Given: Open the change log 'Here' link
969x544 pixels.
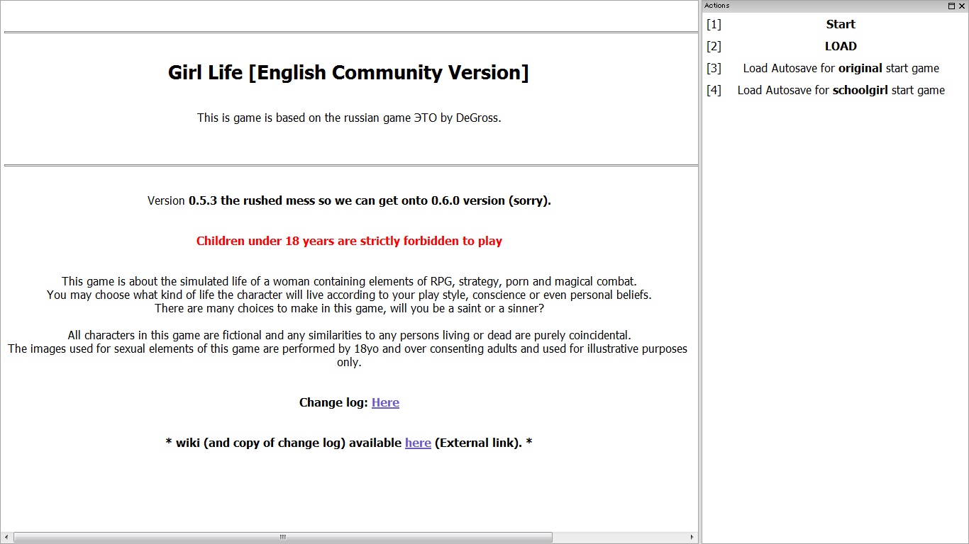Looking at the screenshot, I should 385,402.
